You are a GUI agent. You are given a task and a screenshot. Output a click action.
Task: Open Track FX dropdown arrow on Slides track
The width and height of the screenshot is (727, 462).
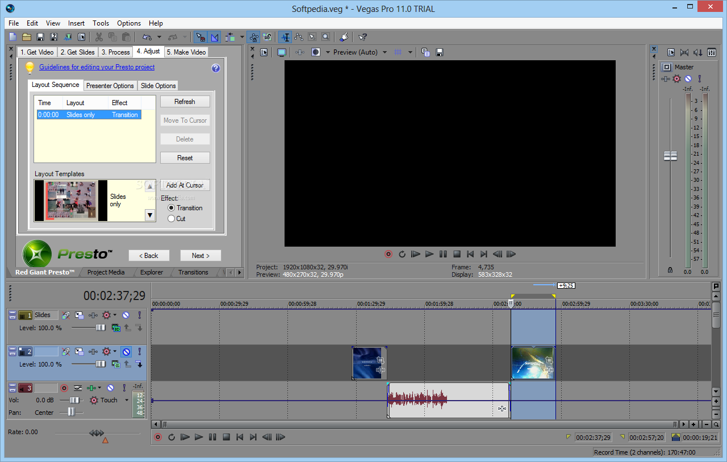pyautogui.click(x=115, y=315)
